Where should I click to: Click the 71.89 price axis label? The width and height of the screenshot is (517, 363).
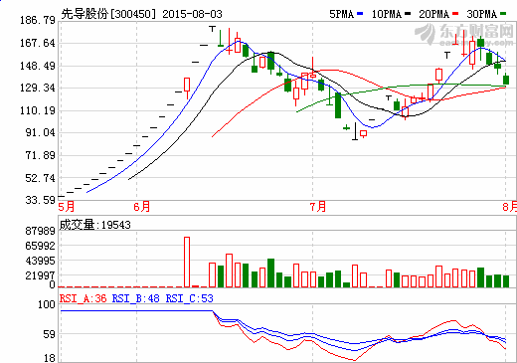(x=40, y=155)
